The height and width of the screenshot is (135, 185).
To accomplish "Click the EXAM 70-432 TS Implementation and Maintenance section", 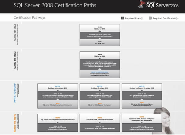I will [58, 128].
